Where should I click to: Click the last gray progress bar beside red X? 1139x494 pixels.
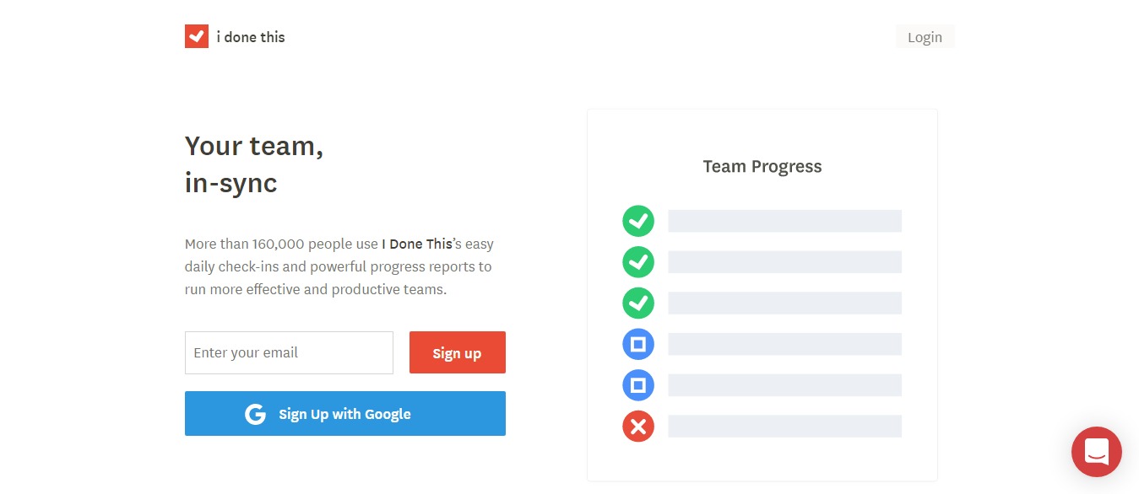click(784, 427)
